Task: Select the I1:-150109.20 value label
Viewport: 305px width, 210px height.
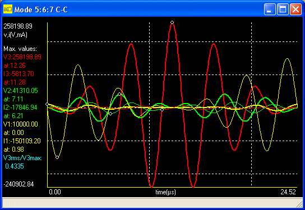Action: coord(22,141)
